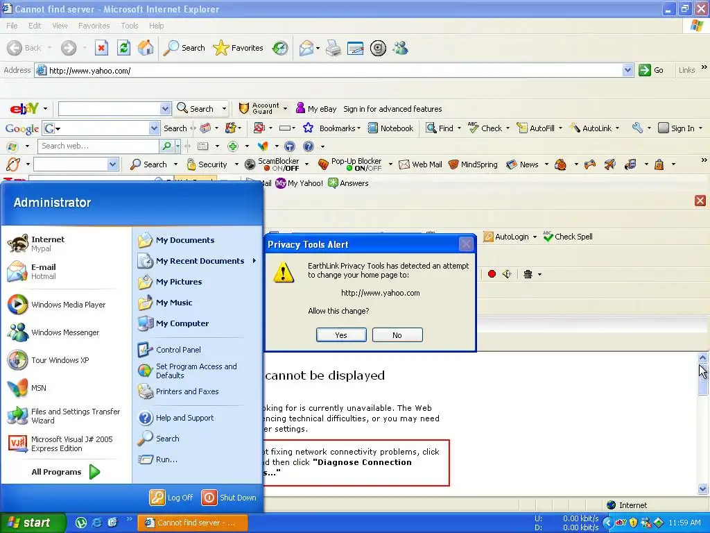Open the Favorites menu
Image resolution: width=710 pixels, height=533 pixels.
(94, 26)
